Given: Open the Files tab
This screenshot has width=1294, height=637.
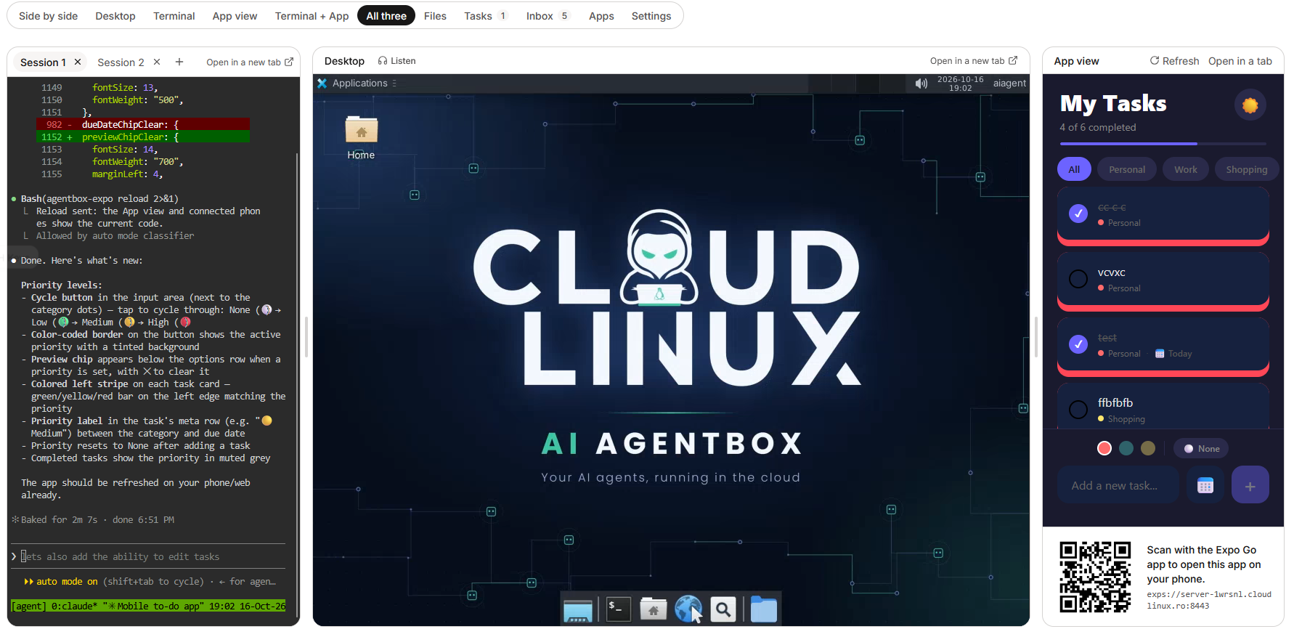Looking at the screenshot, I should [435, 16].
